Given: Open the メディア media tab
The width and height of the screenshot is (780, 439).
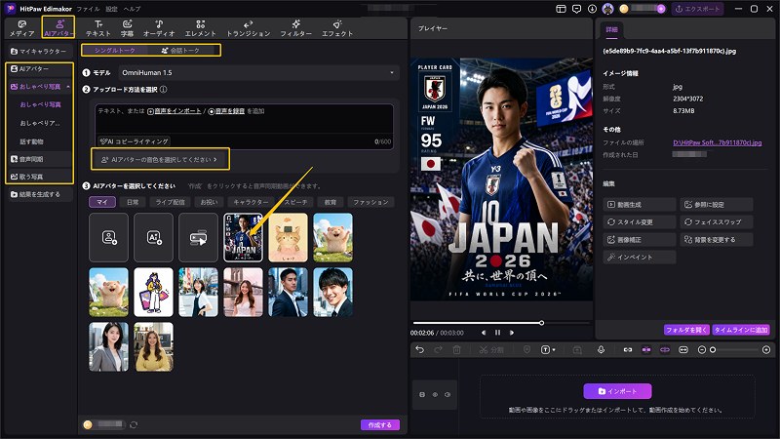Looking at the screenshot, I should point(21,28).
